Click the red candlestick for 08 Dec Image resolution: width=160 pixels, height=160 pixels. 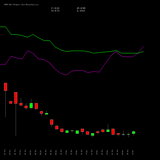(52, 122)
